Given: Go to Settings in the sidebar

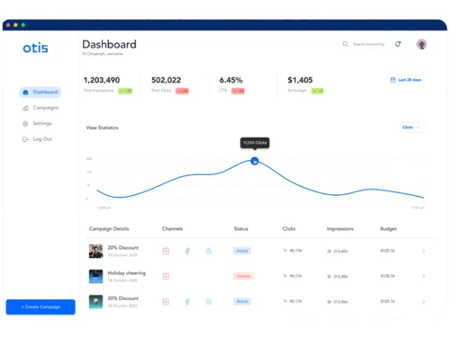Looking at the screenshot, I should point(37,123).
